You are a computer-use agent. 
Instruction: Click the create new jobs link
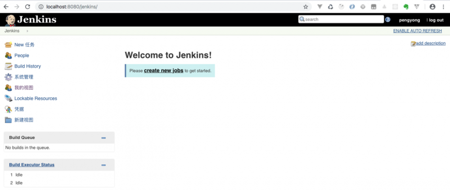click(x=164, y=70)
